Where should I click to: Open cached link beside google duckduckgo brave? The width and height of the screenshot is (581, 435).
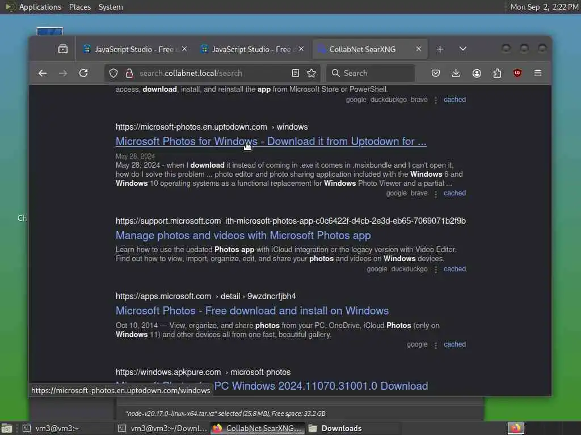pyautogui.click(x=454, y=100)
